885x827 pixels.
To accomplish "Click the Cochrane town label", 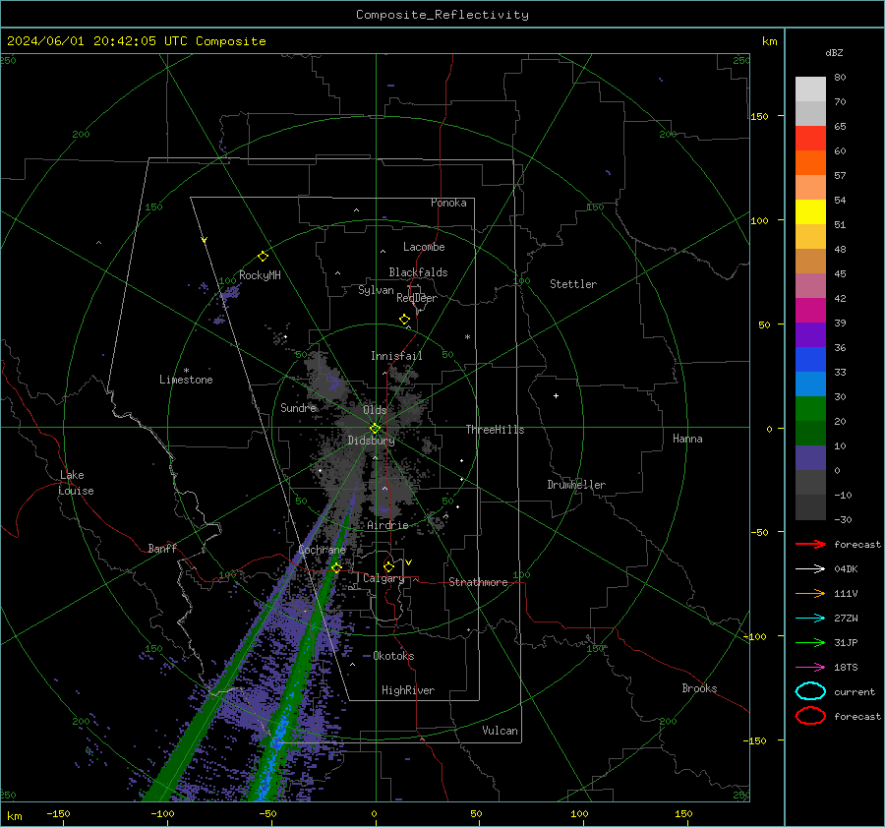I will (x=322, y=550).
